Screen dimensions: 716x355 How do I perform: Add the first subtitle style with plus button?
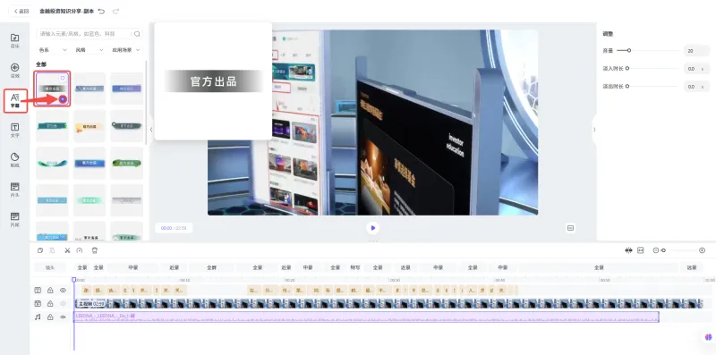click(x=63, y=99)
